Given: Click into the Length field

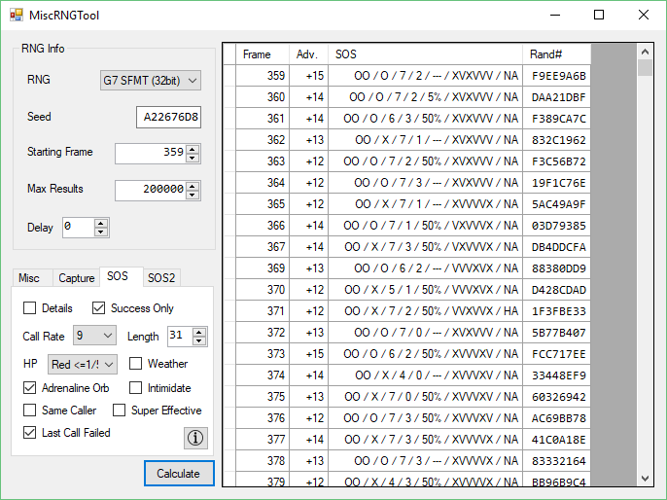Looking at the screenshot, I should (181, 336).
